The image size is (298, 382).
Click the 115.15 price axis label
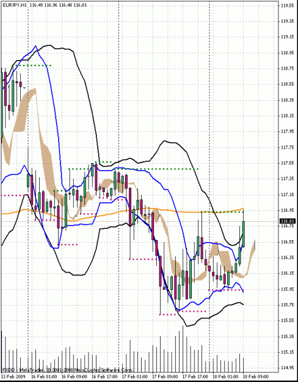[x=287, y=352]
